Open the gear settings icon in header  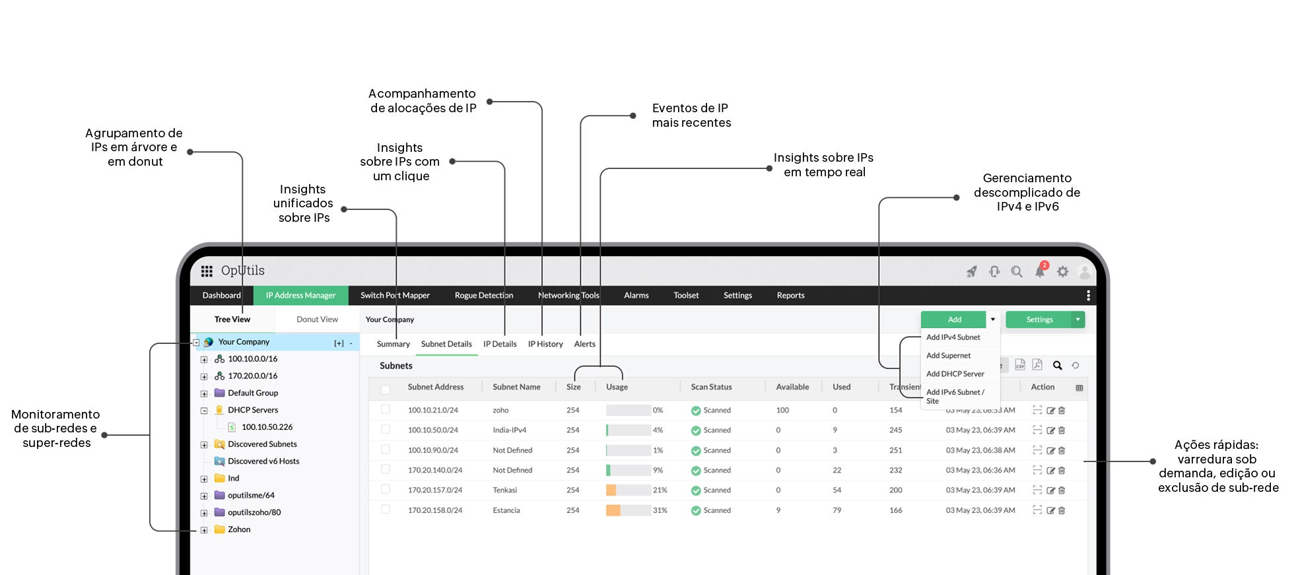coord(1062,271)
